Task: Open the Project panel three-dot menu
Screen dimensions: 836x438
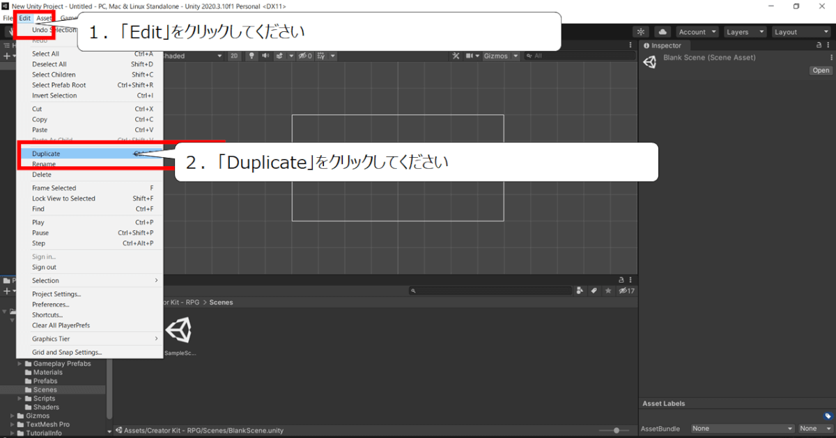Action: (x=630, y=279)
